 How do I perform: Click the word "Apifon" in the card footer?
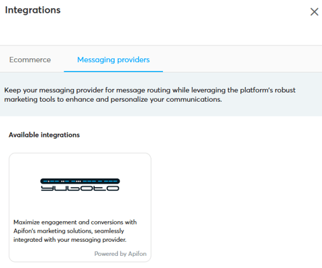[138, 254]
